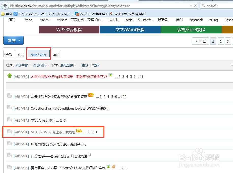Open the WPS综合教程 banner
Image resolution: width=233 pixels, height=173 pixels.
[x=69, y=30]
